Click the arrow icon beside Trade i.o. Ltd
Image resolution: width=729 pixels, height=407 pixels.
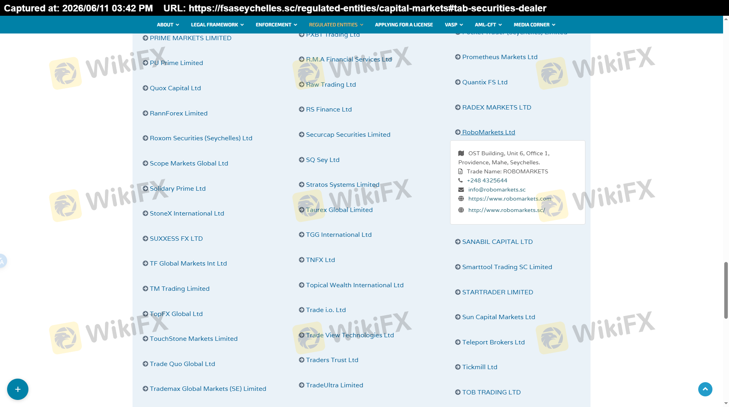tap(302, 310)
